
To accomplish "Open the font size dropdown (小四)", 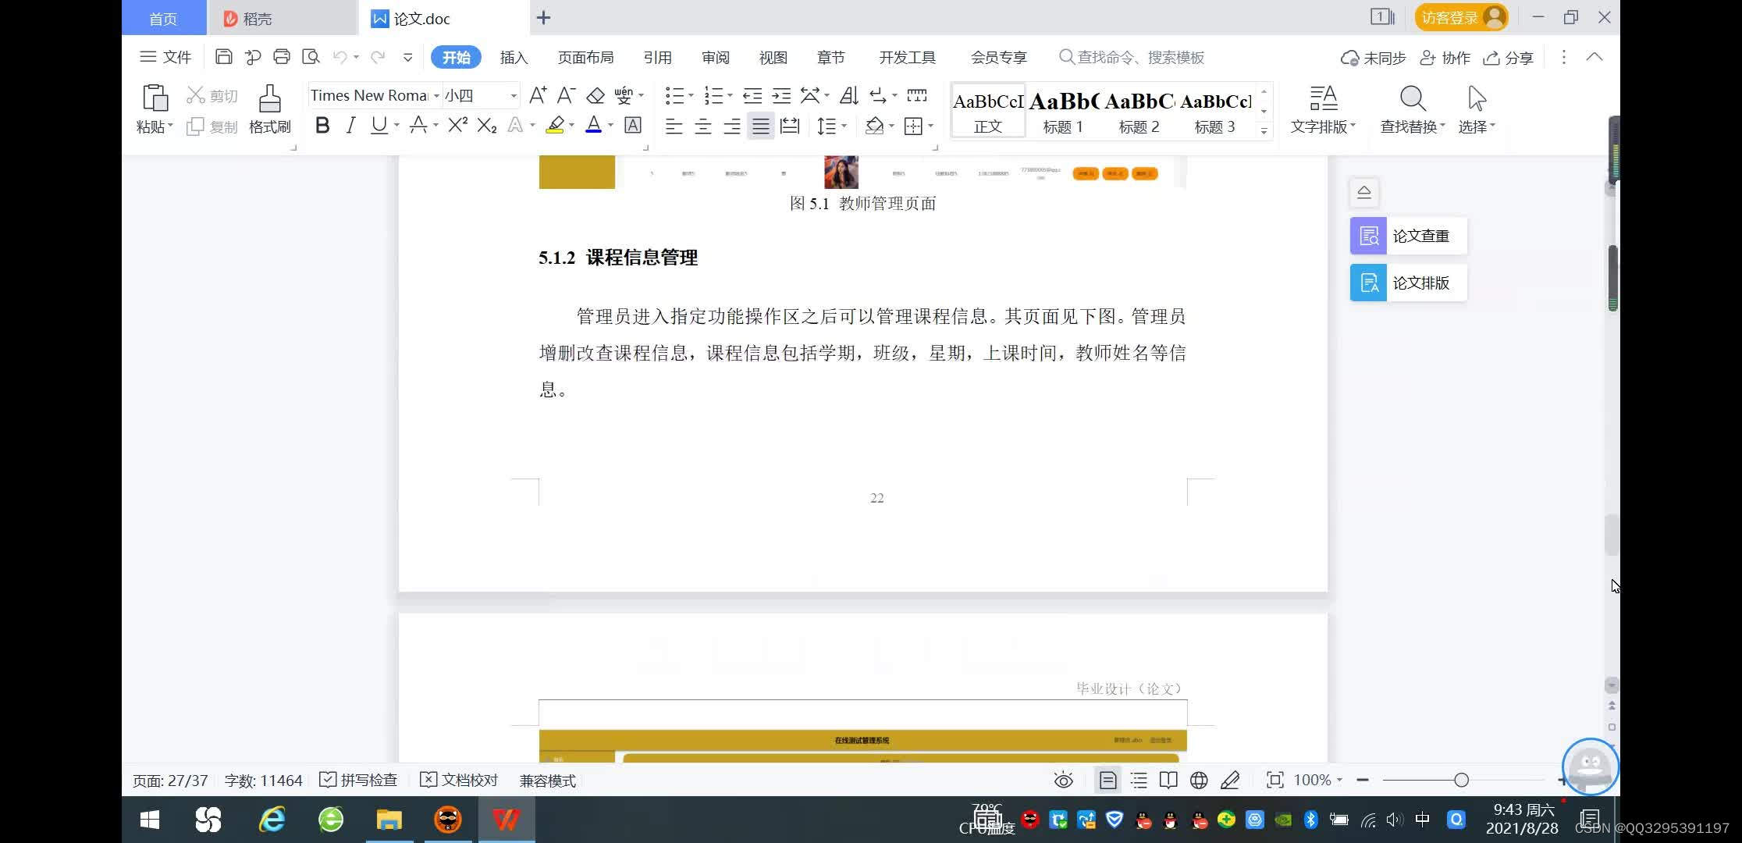I will pos(514,95).
